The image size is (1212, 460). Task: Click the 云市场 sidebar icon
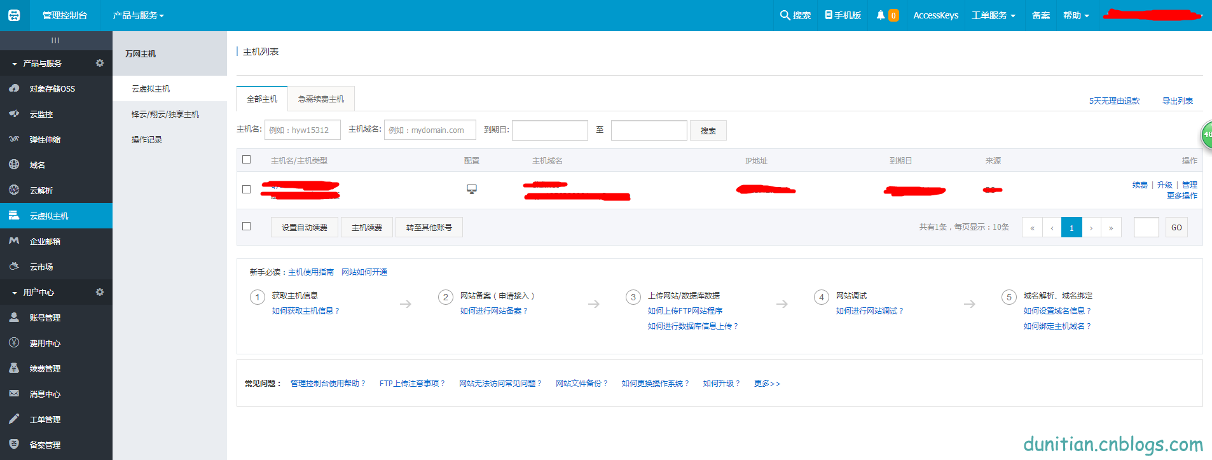coord(14,266)
